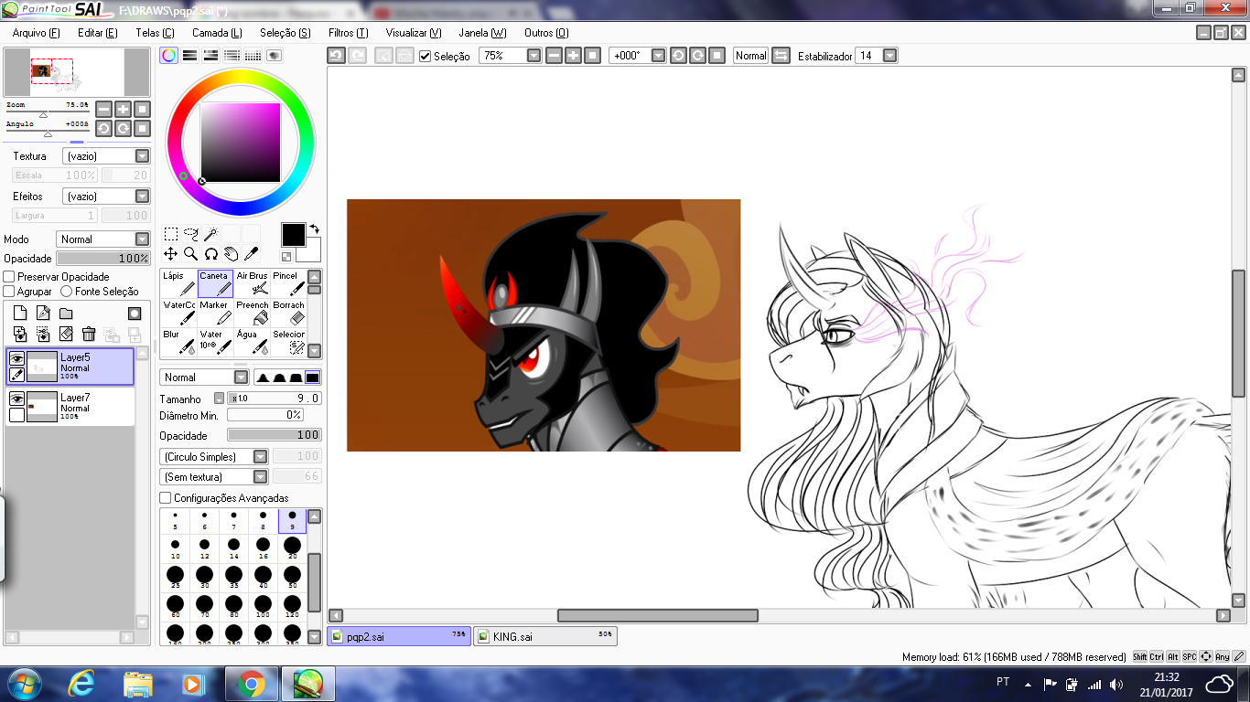Open the 75% zoom dropdown
The width and height of the screenshot is (1250, 702).
point(534,56)
